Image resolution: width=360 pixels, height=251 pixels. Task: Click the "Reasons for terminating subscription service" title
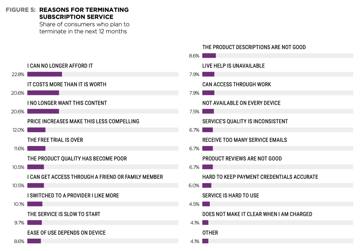click(x=84, y=13)
